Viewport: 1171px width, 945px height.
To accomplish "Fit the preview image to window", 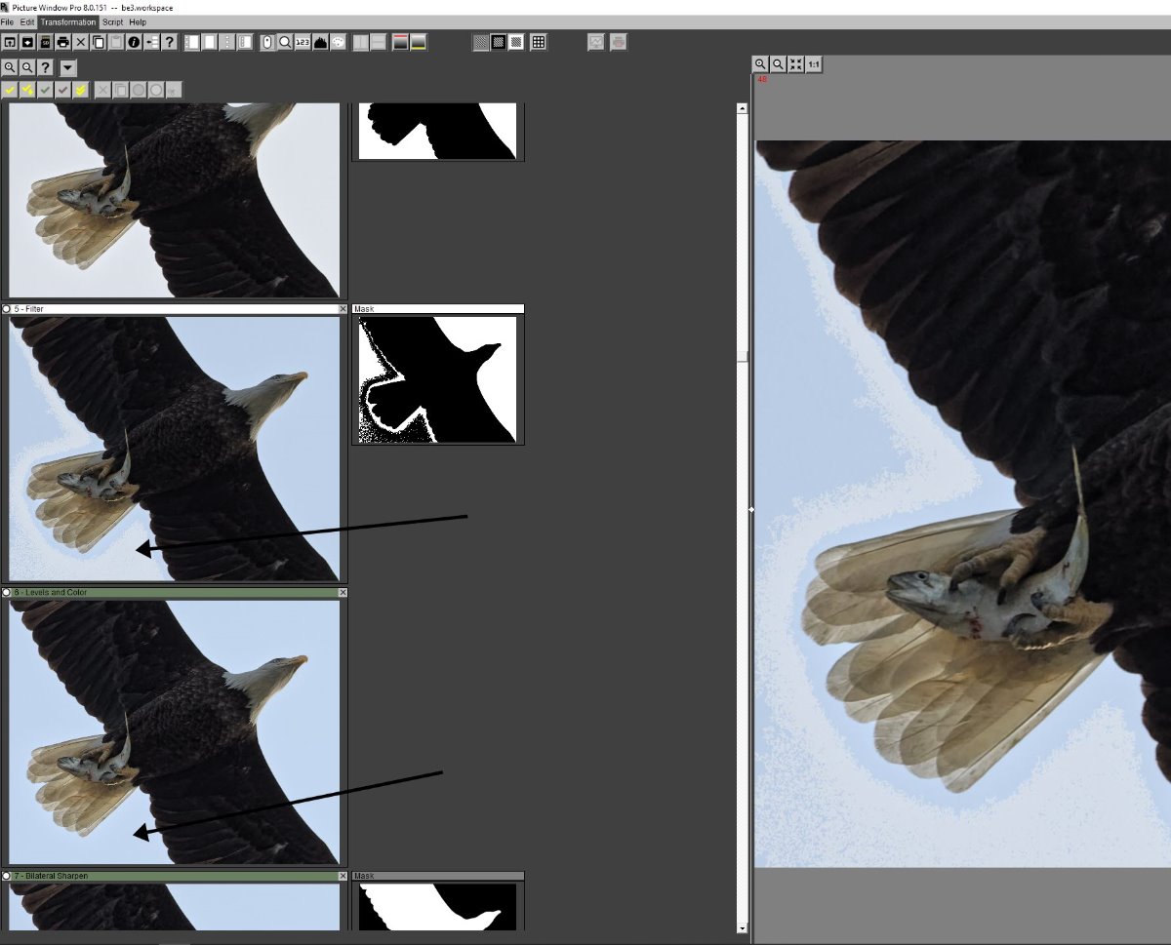I will [x=796, y=64].
